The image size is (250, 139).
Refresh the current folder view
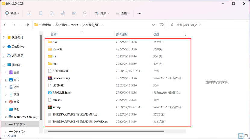161,25
